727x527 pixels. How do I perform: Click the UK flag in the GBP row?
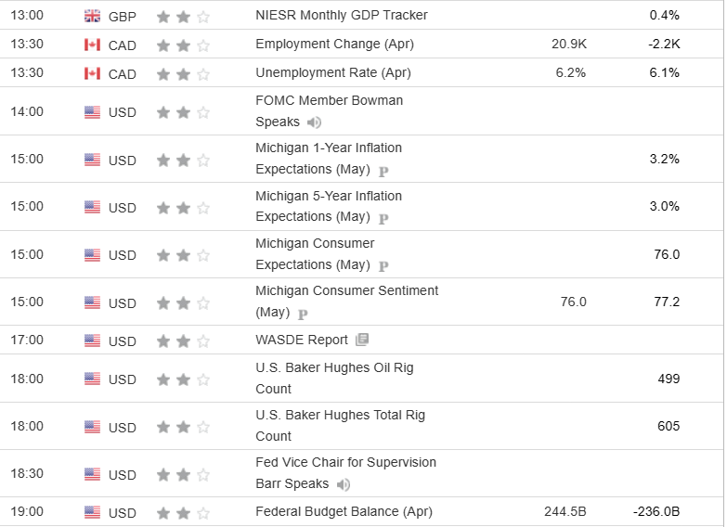[x=92, y=16]
